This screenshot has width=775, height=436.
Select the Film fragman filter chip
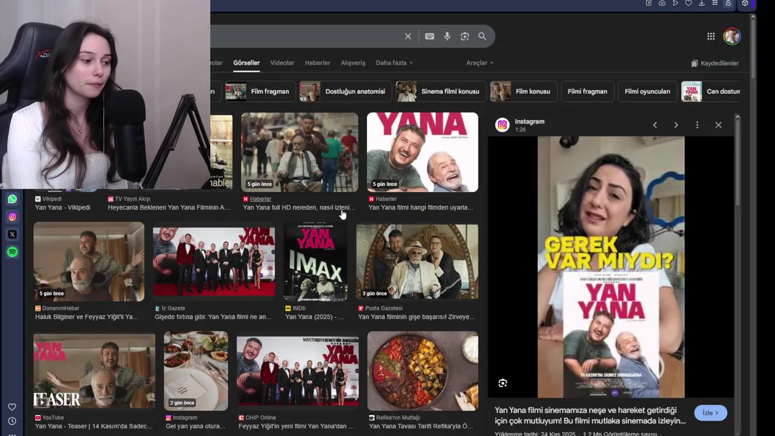click(260, 91)
